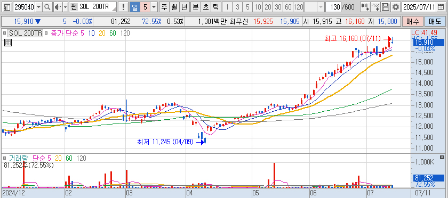Click the add candle chart icon
Image resolution: width=448 pixels, height=198 pixels.
(x=365, y=7)
